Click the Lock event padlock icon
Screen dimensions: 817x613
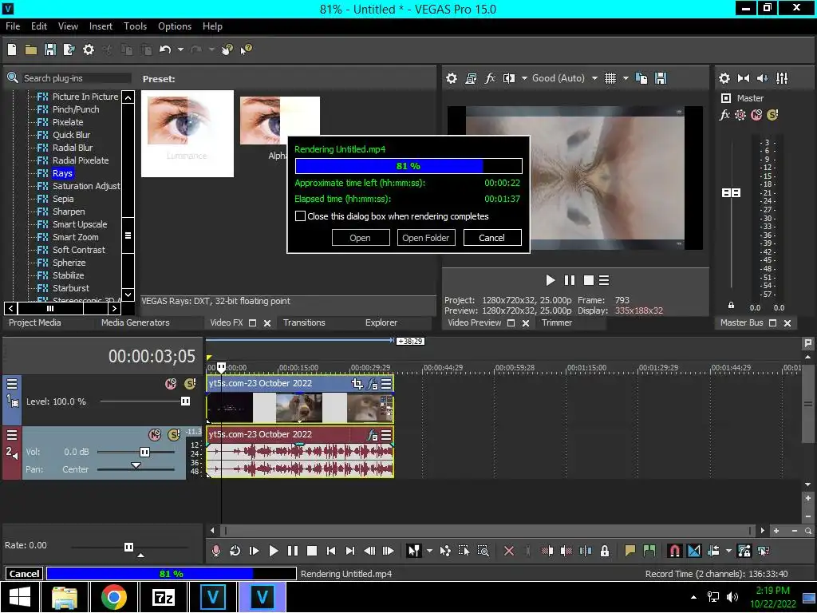pos(605,551)
